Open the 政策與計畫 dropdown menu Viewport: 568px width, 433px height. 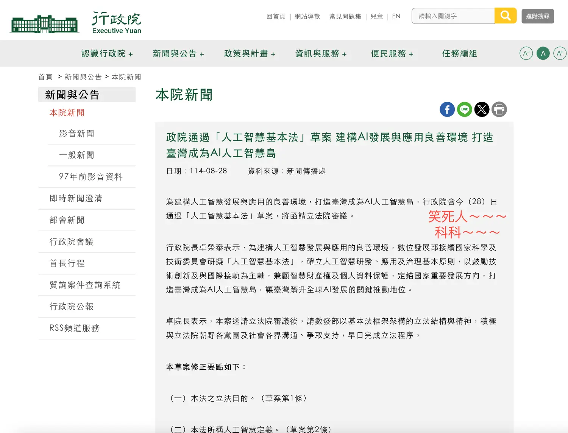(250, 54)
